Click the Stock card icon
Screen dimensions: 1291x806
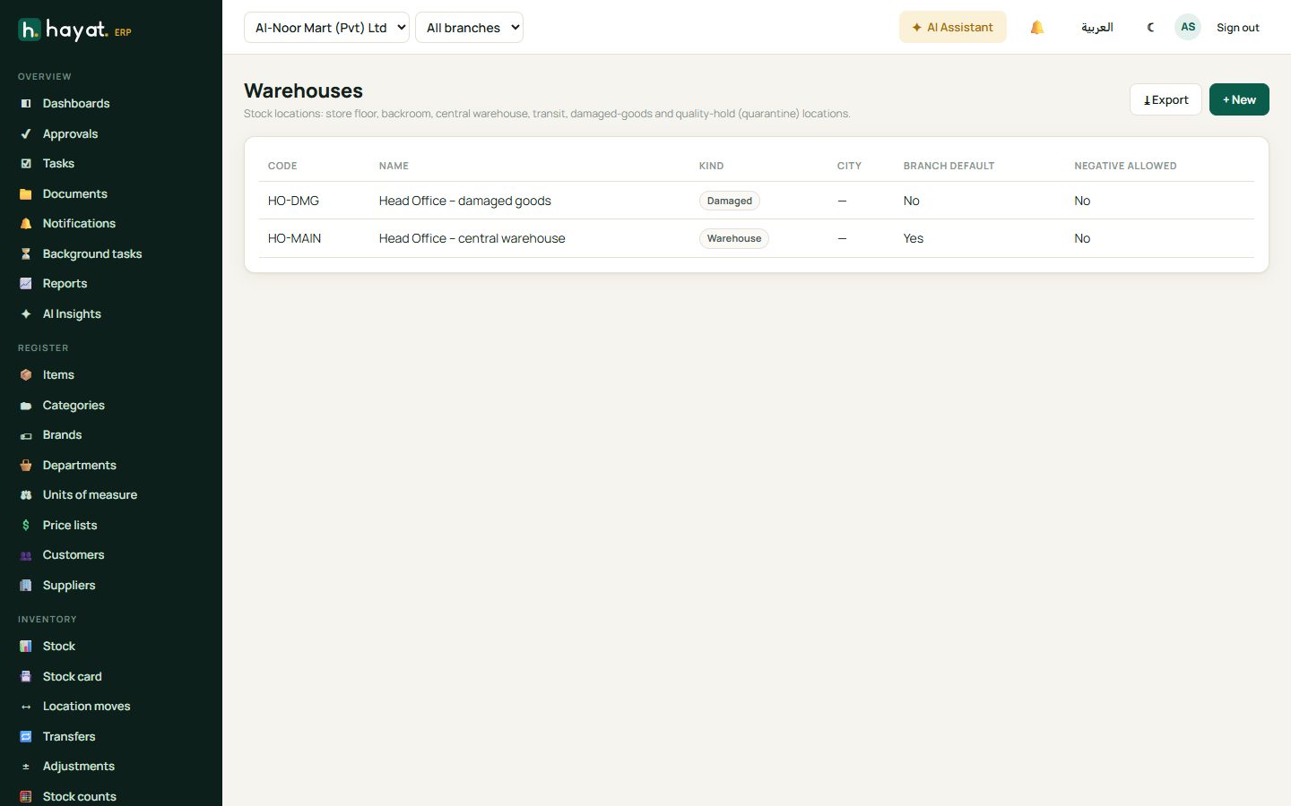26,676
